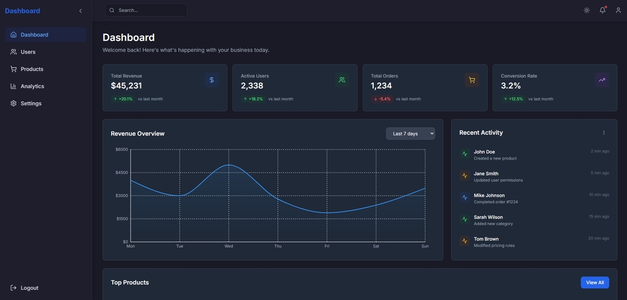This screenshot has width=627, height=300.
Task: Click the Wed label on chart axis
Action: (x=229, y=246)
